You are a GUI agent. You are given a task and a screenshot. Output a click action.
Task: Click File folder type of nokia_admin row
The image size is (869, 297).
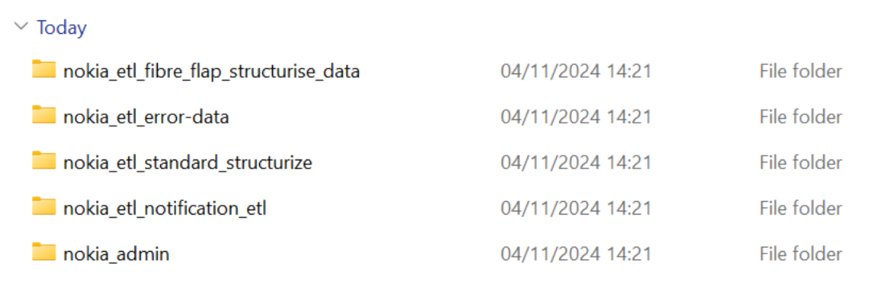[801, 254]
